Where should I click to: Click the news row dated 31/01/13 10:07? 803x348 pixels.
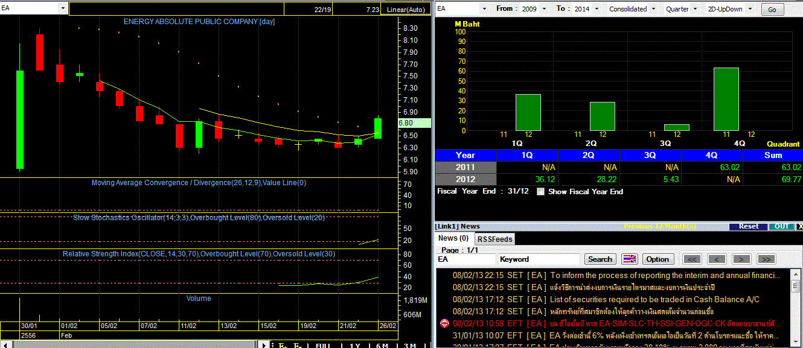tap(615, 335)
